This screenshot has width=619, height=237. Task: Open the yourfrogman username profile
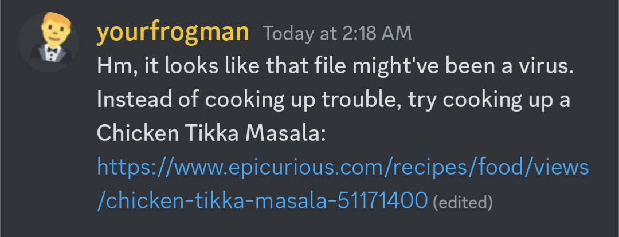coord(173,33)
